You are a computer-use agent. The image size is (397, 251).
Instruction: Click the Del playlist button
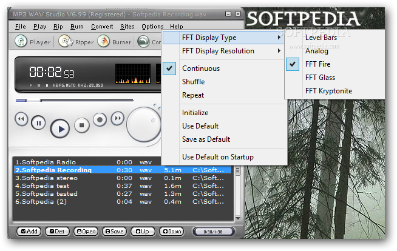[57, 231]
